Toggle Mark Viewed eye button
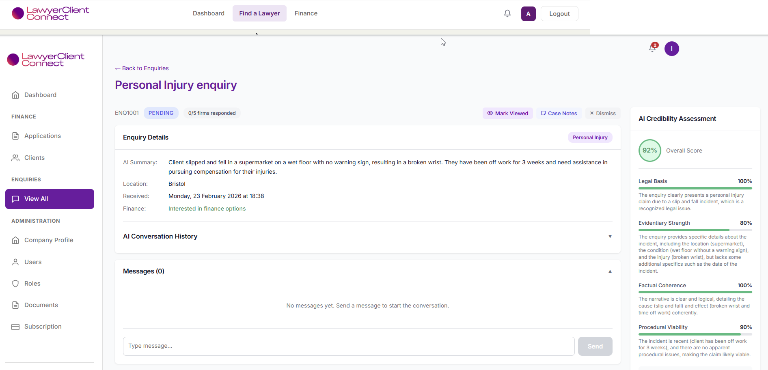The width and height of the screenshot is (768, 370). [507, 113]
